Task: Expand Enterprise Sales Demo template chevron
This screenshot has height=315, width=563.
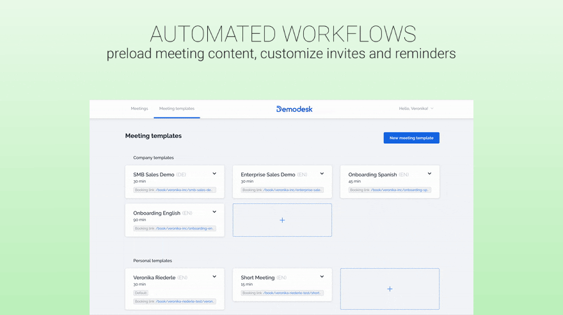Action: [322, 174]
